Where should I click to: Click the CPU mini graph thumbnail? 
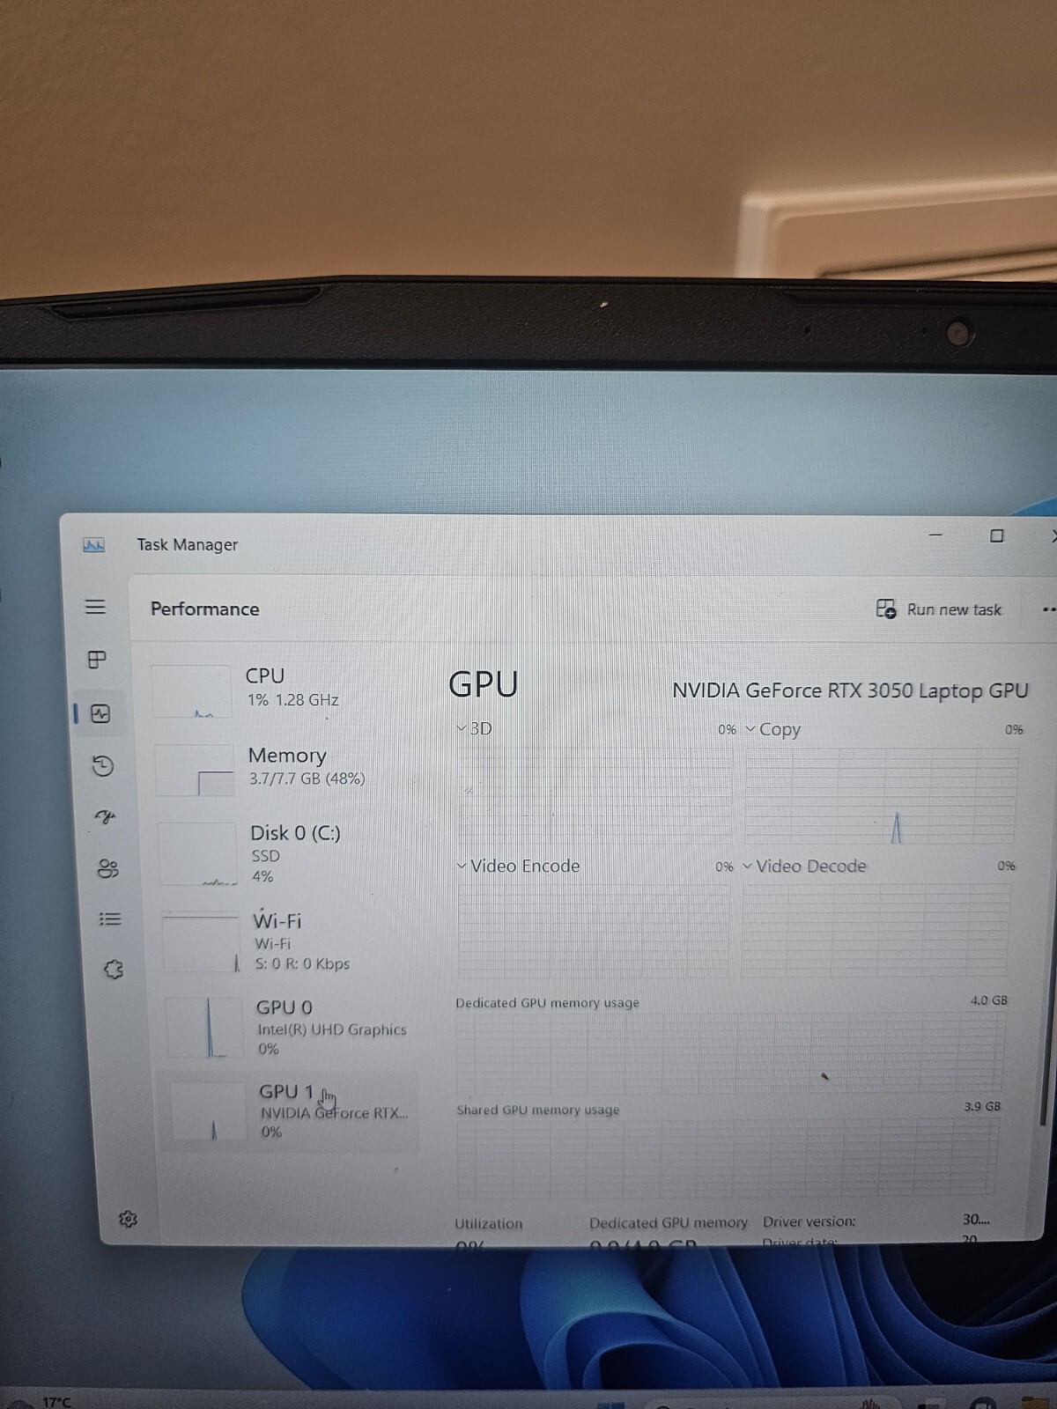(192, 692)
